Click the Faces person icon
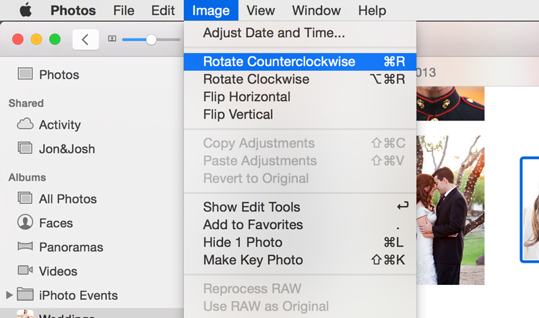 (25, 222)
